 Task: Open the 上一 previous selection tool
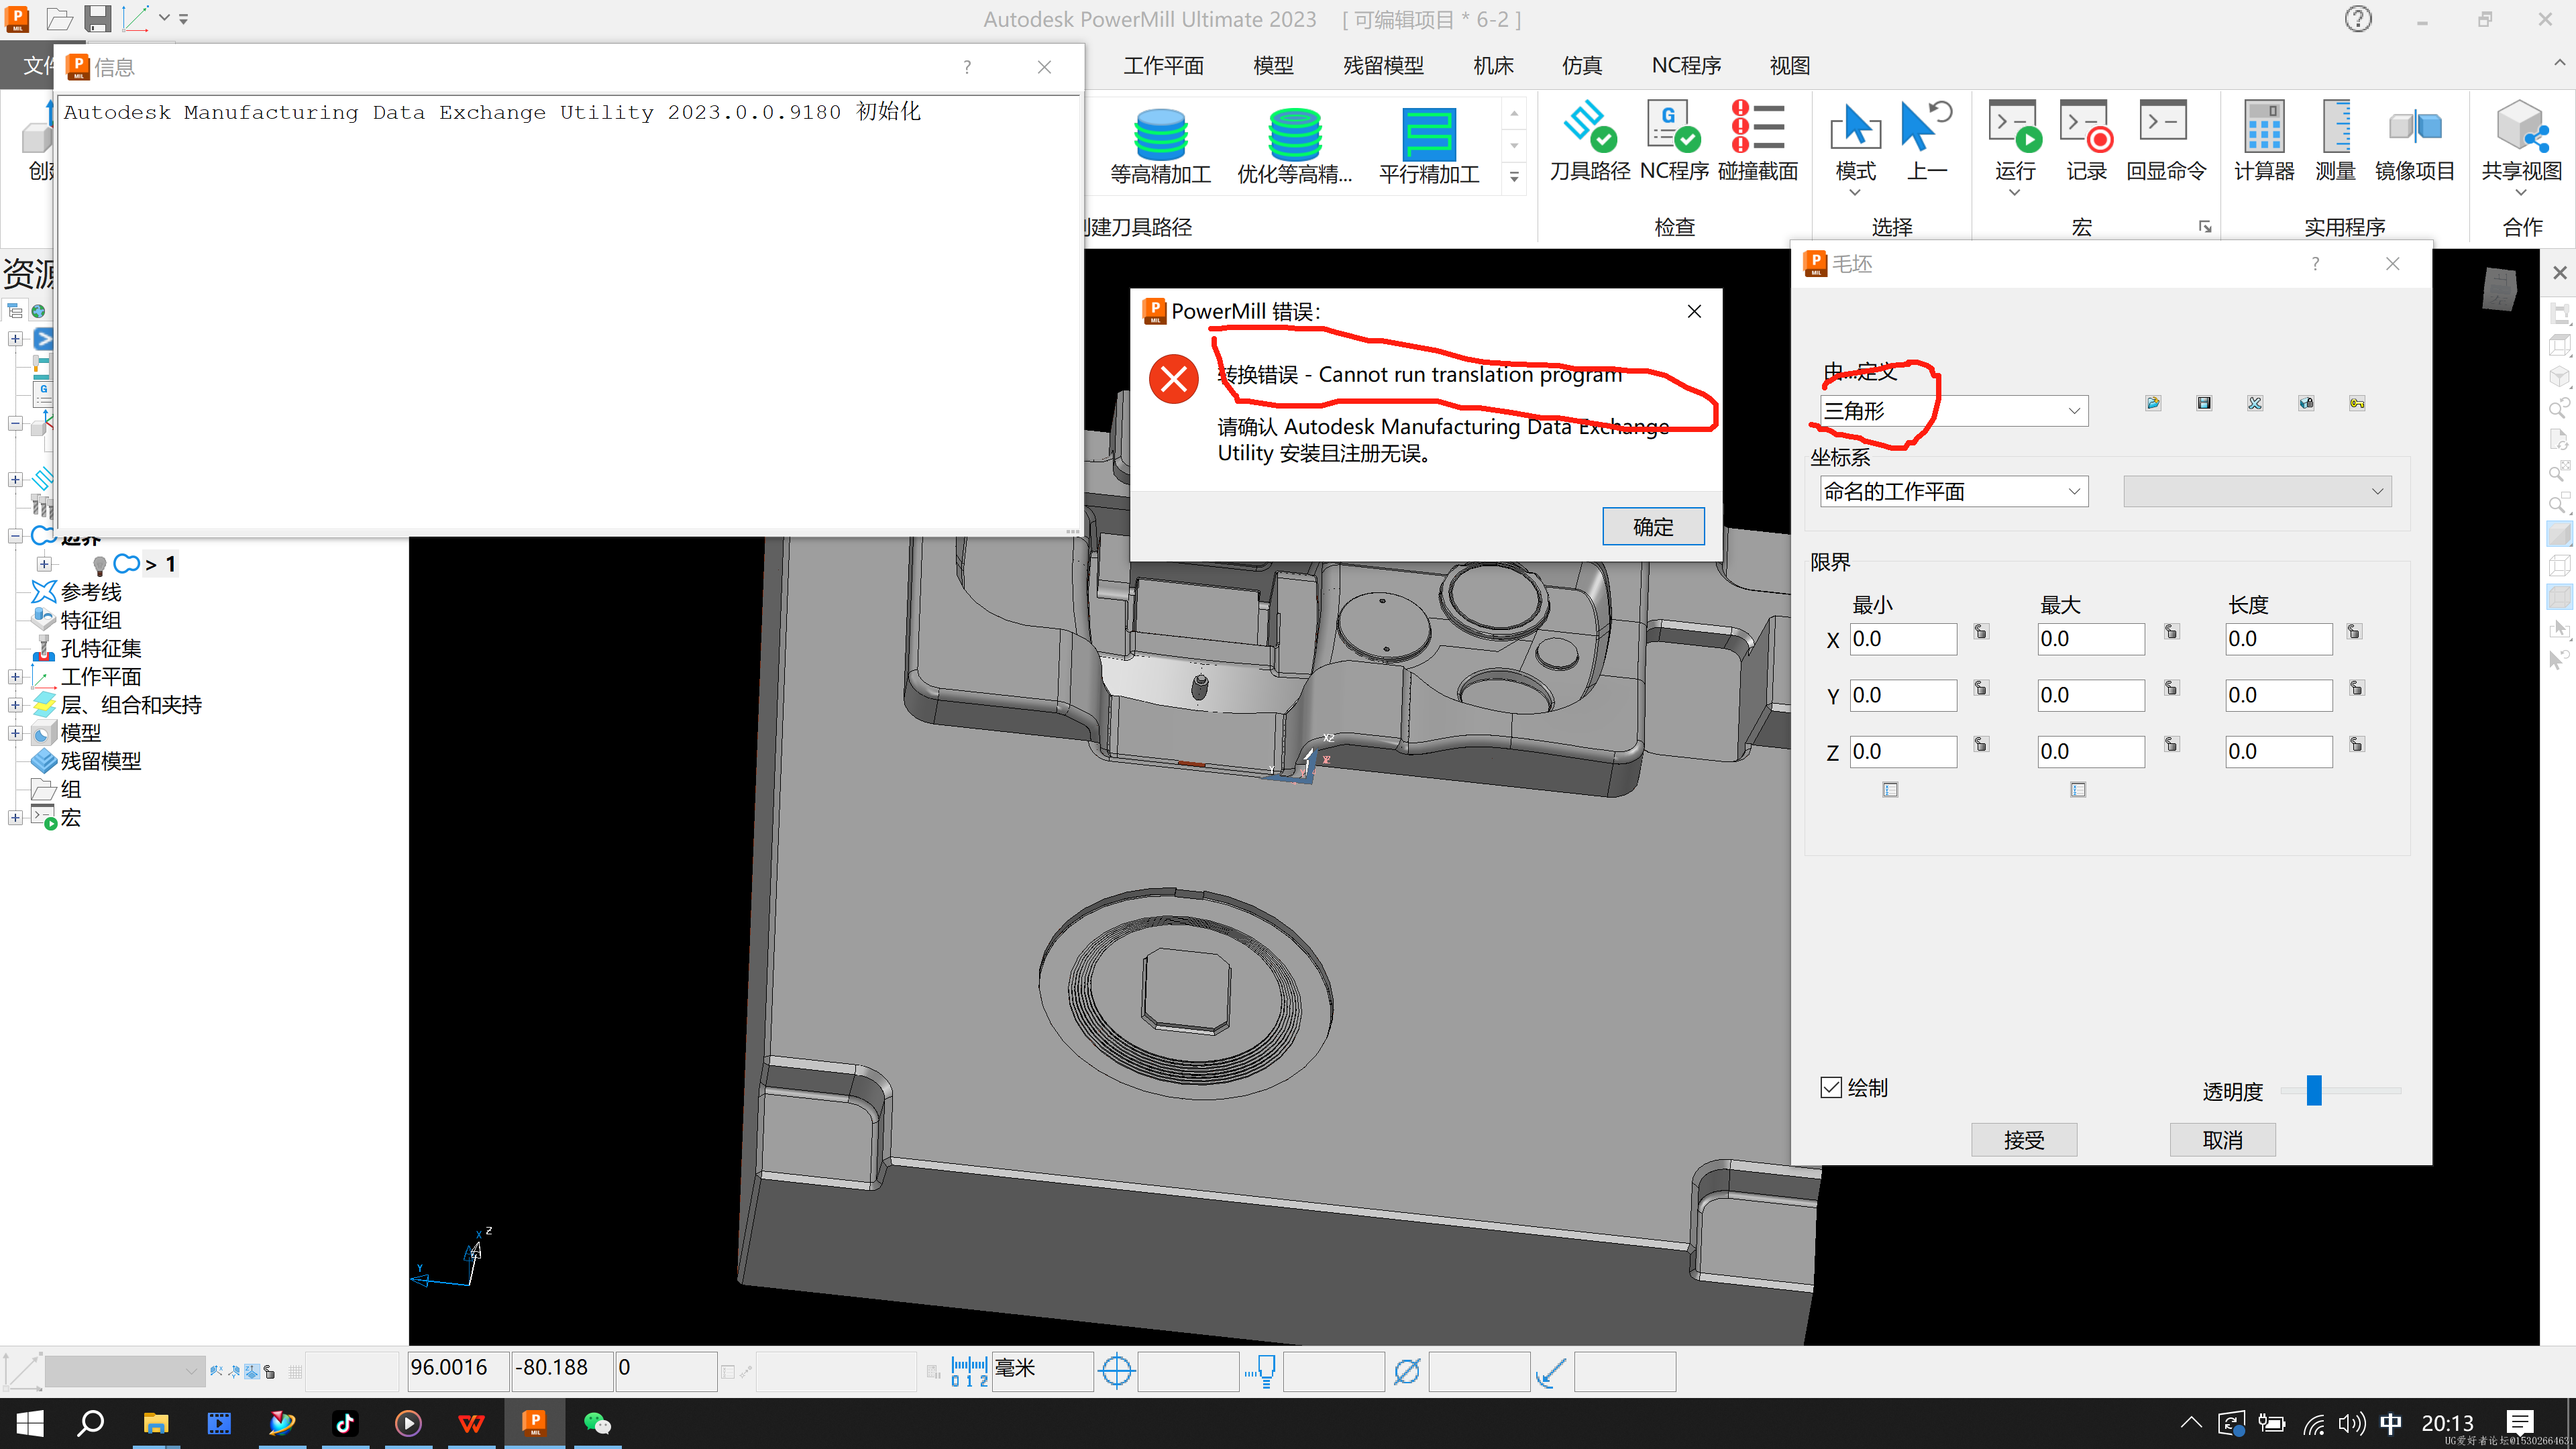(1926, 142)
